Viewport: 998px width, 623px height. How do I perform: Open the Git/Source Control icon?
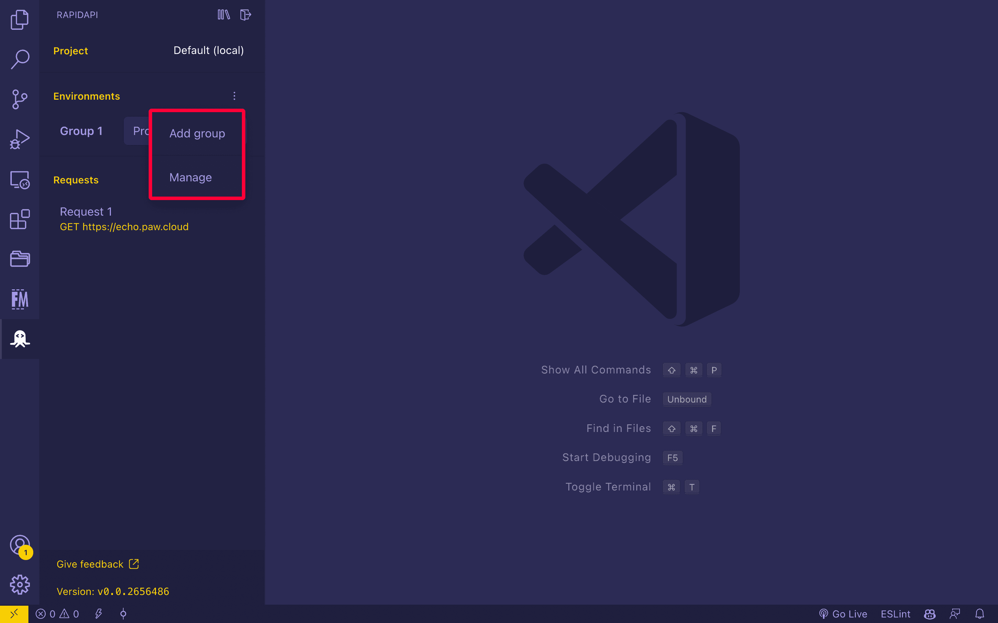click(19, 99)
